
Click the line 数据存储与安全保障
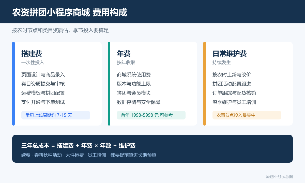pos(139,102)
